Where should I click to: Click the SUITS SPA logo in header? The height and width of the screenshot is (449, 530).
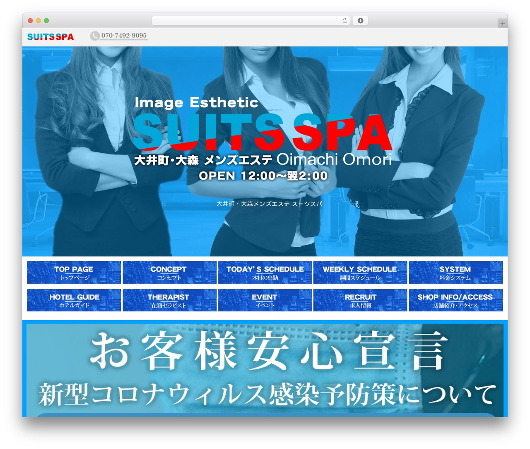pos(51,37)
